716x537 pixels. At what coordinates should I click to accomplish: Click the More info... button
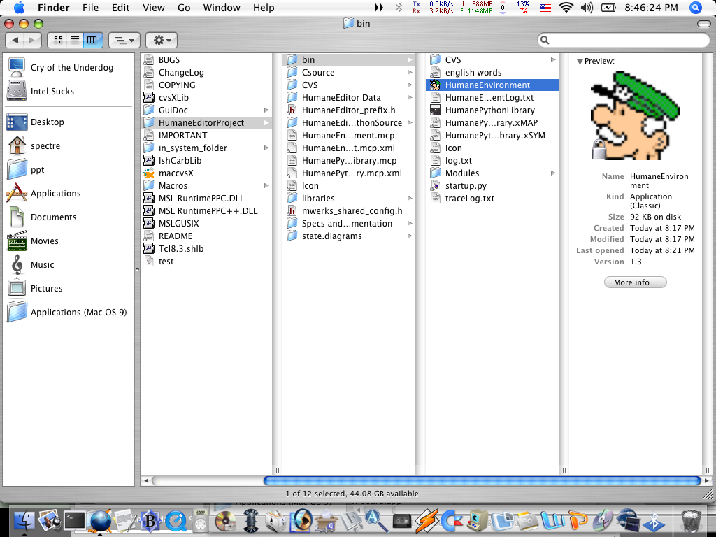635,282
